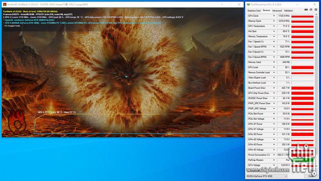The height and width of the screenshot is (181, 321).
Task: Click the Close button in GPU-Z
Action: tap(310, 176)
